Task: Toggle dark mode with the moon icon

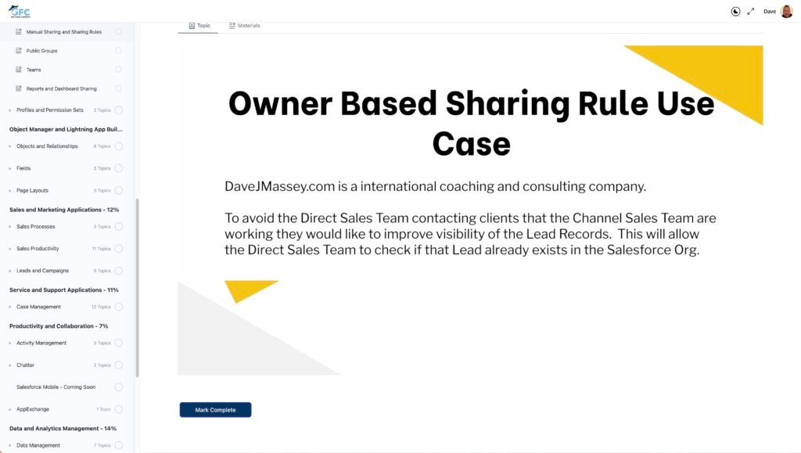Action: tap(735, 11)
